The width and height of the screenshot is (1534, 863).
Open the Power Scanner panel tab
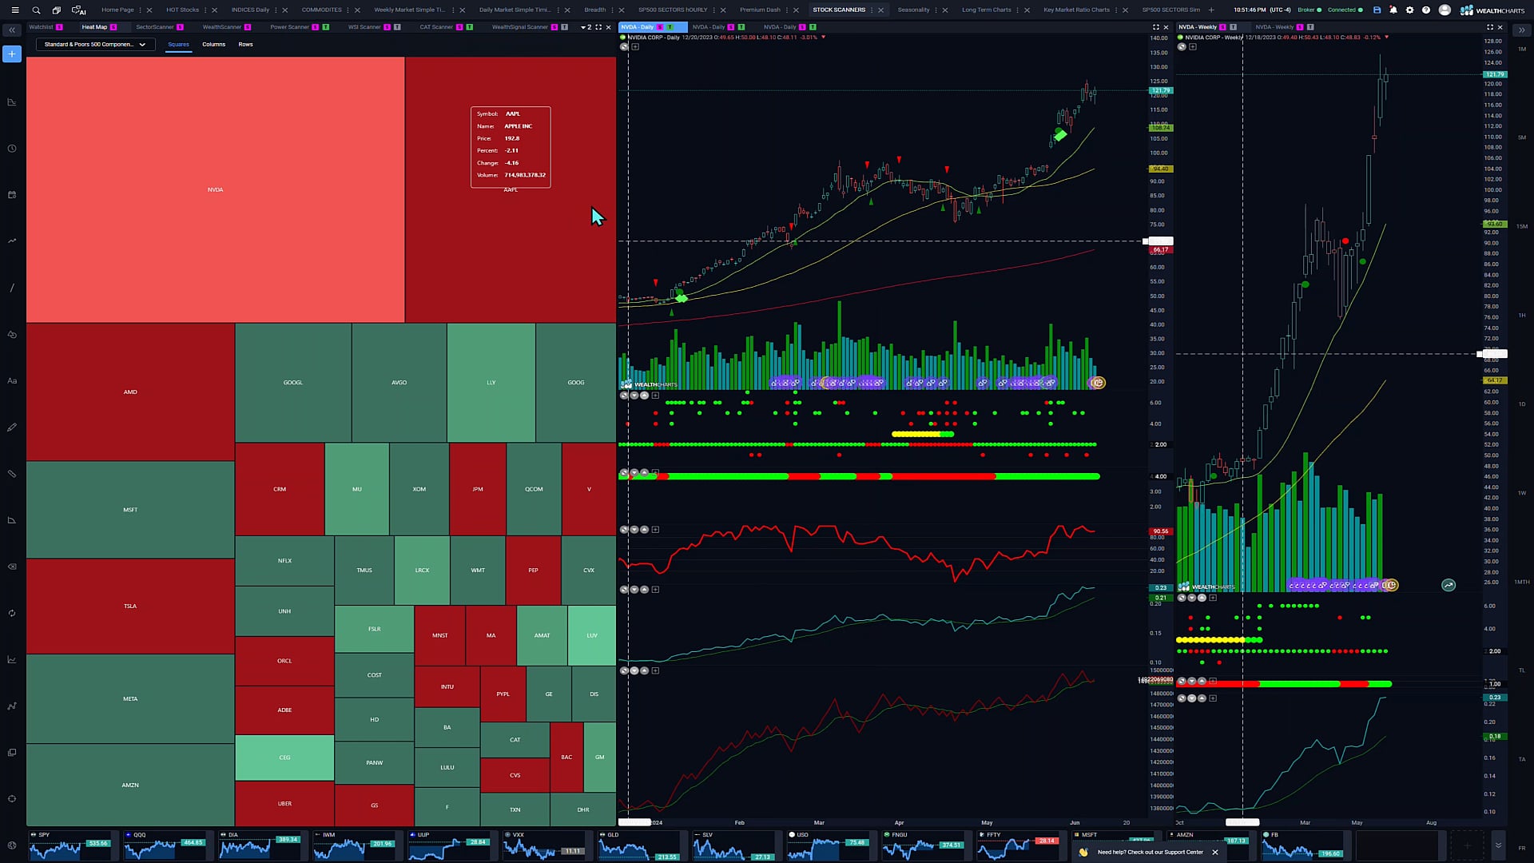coord(289,27)
